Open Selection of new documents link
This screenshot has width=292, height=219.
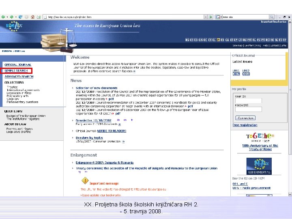97,88
